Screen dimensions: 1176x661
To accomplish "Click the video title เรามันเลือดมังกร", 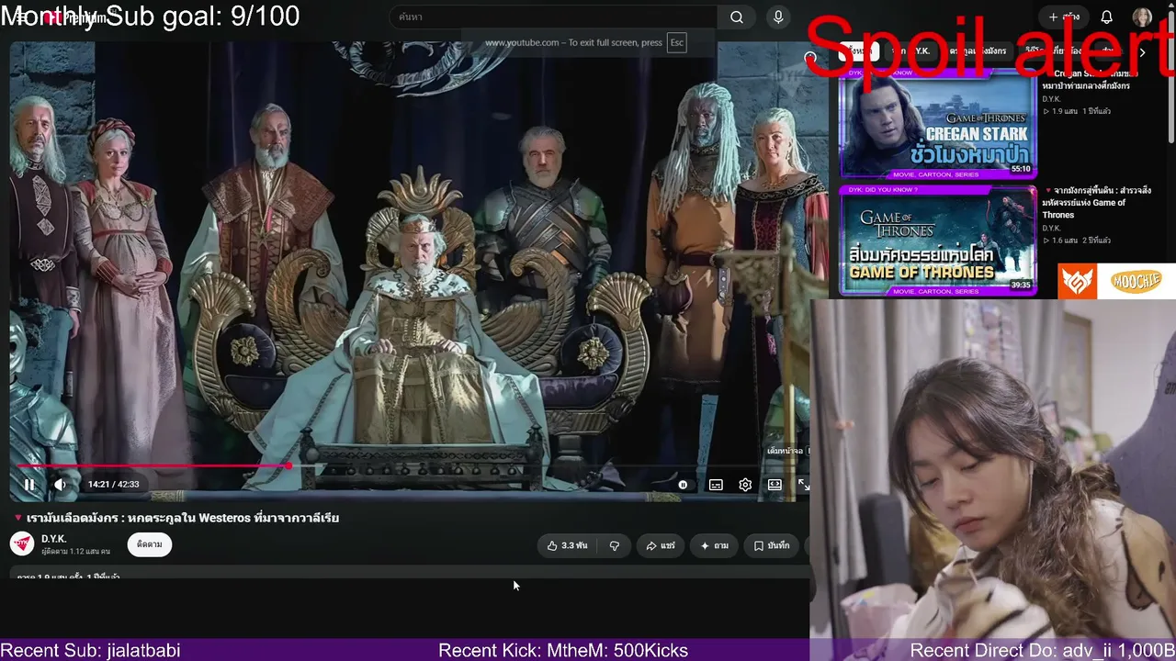I will click(176, 518).
